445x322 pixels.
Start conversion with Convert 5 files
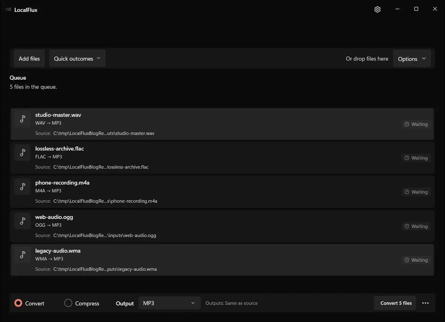[395, 303]
